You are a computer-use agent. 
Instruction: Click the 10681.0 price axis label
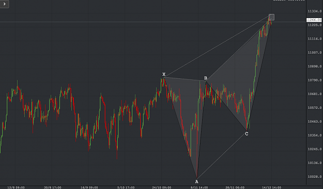[x=315, y=94]
